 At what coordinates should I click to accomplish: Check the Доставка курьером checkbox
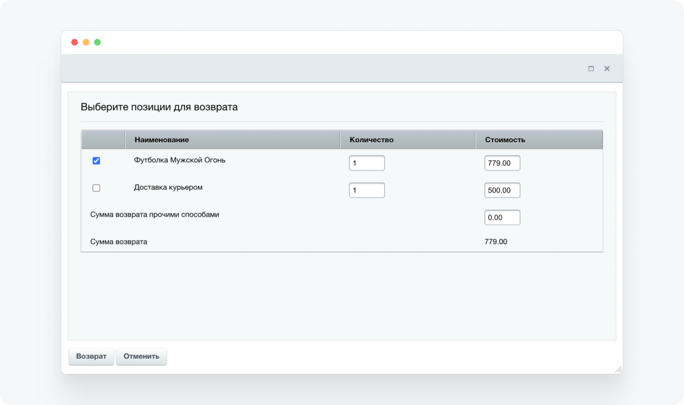(96, 188)
